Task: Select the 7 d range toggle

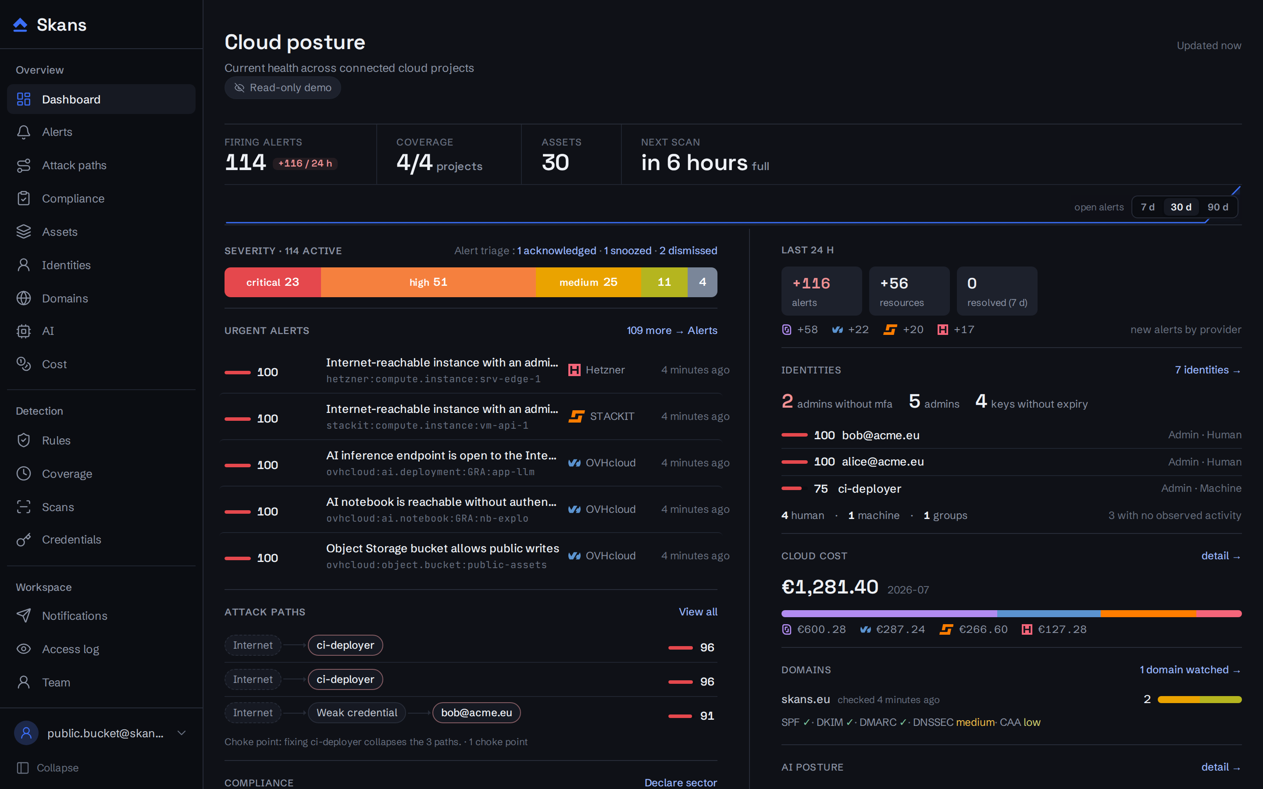Action: point(1147,207)
